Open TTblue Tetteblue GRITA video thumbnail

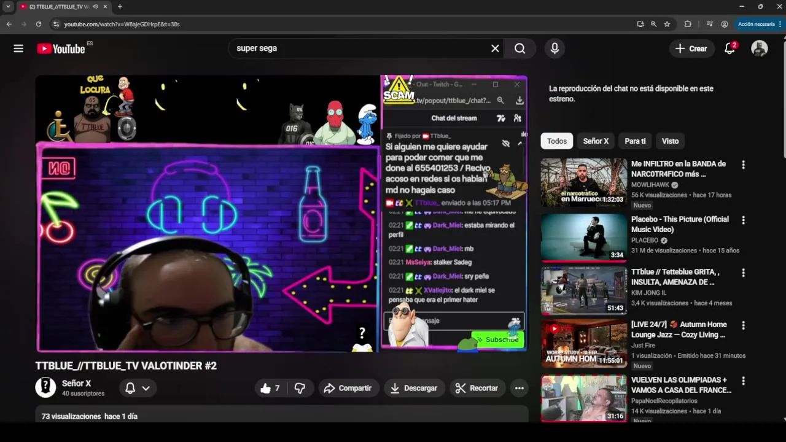click(584, 290)
